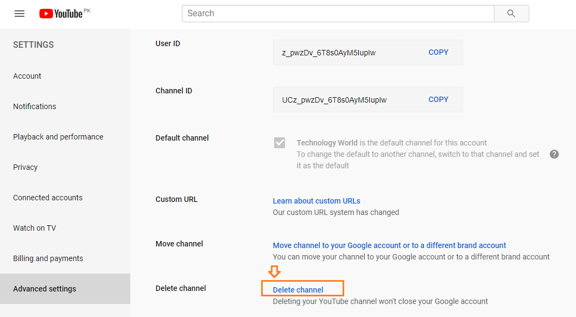This screenshot has width=576, height=317.
Task: Open Billing and payments
Action: coord(48,258)
